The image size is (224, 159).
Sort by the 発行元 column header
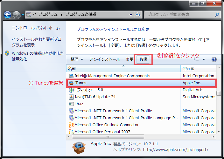(199, 69)
